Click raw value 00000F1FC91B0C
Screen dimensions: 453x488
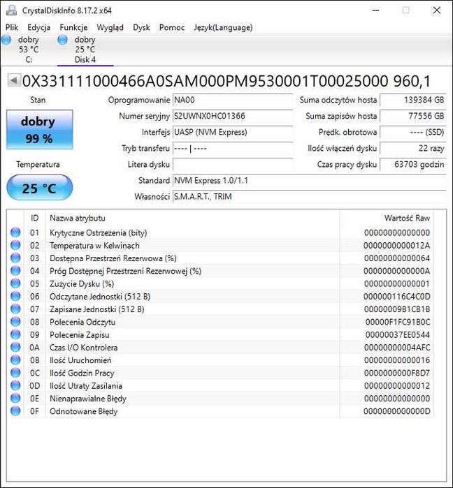coord(398,322)
